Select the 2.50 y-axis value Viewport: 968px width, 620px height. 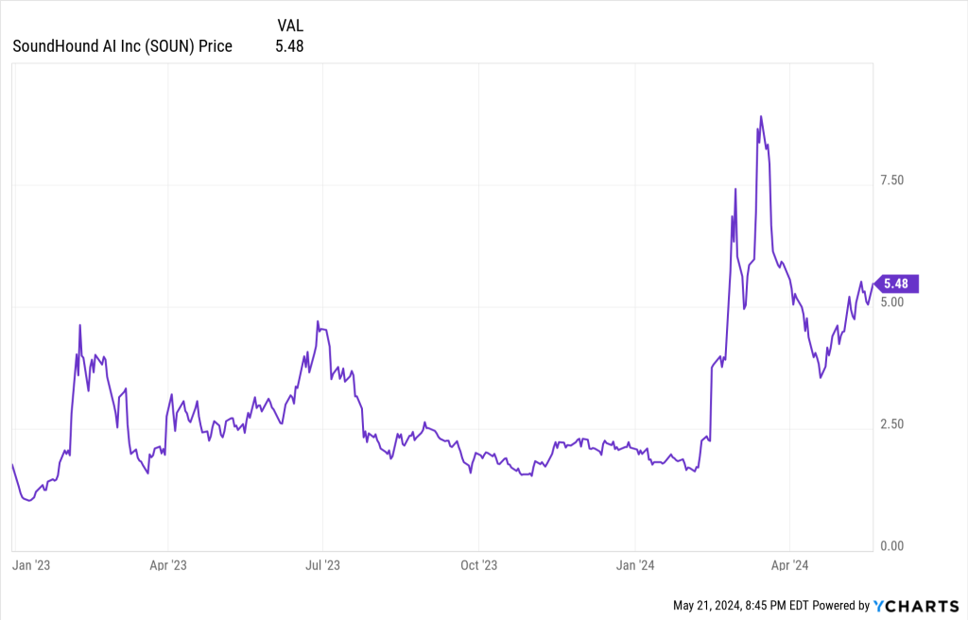892,424
